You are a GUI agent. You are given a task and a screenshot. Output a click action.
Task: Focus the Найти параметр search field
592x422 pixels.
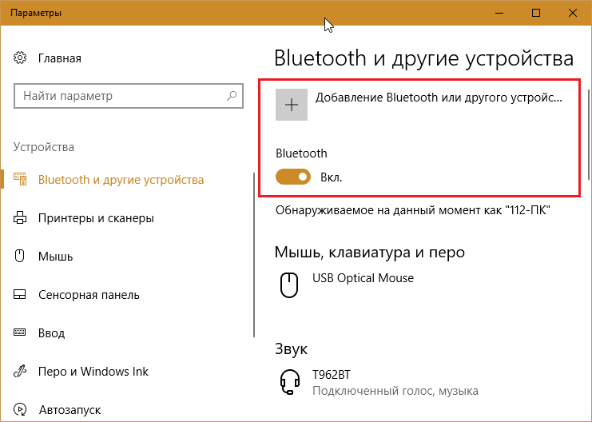(x=129, y=96)
